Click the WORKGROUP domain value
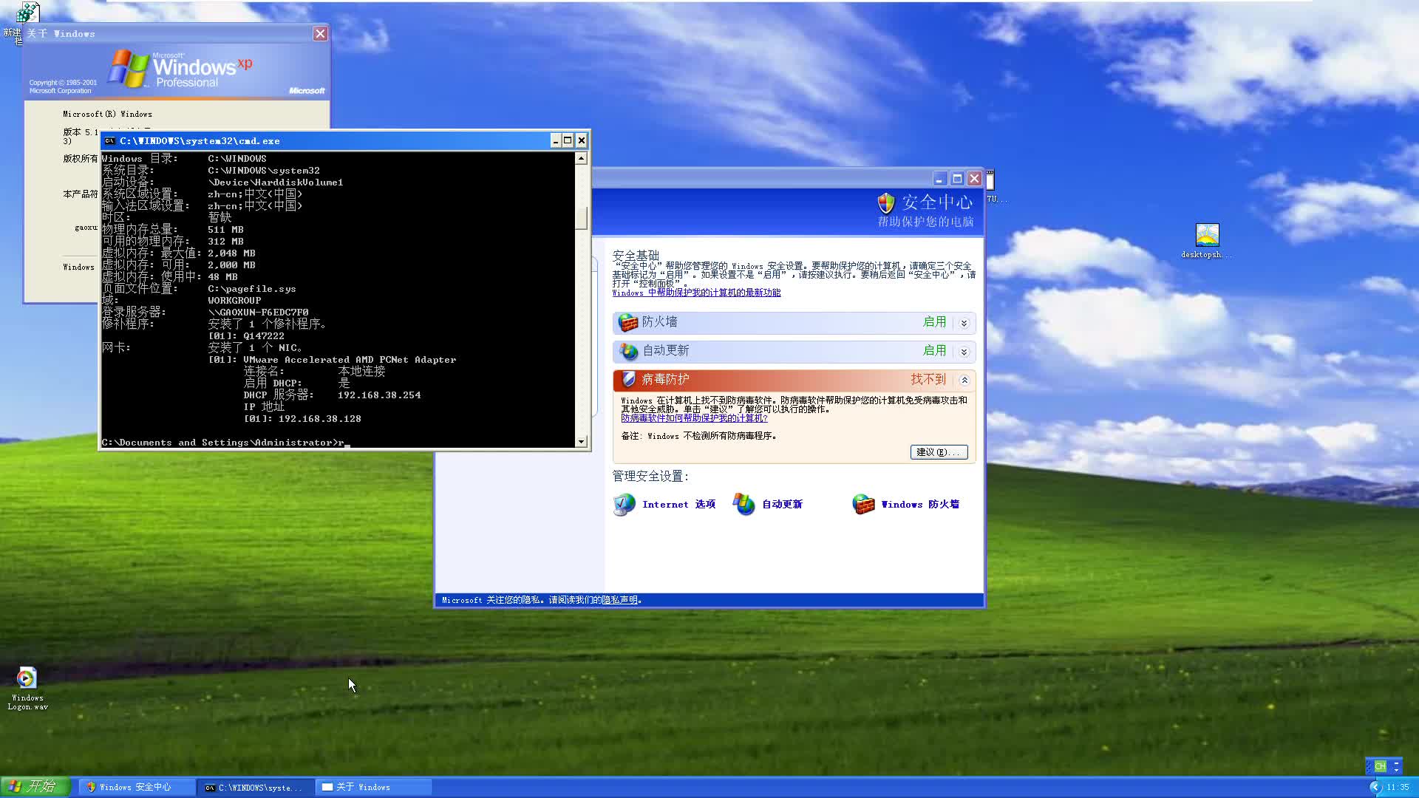This screenshot has width=1419, height=798. [x=234, y=301]
